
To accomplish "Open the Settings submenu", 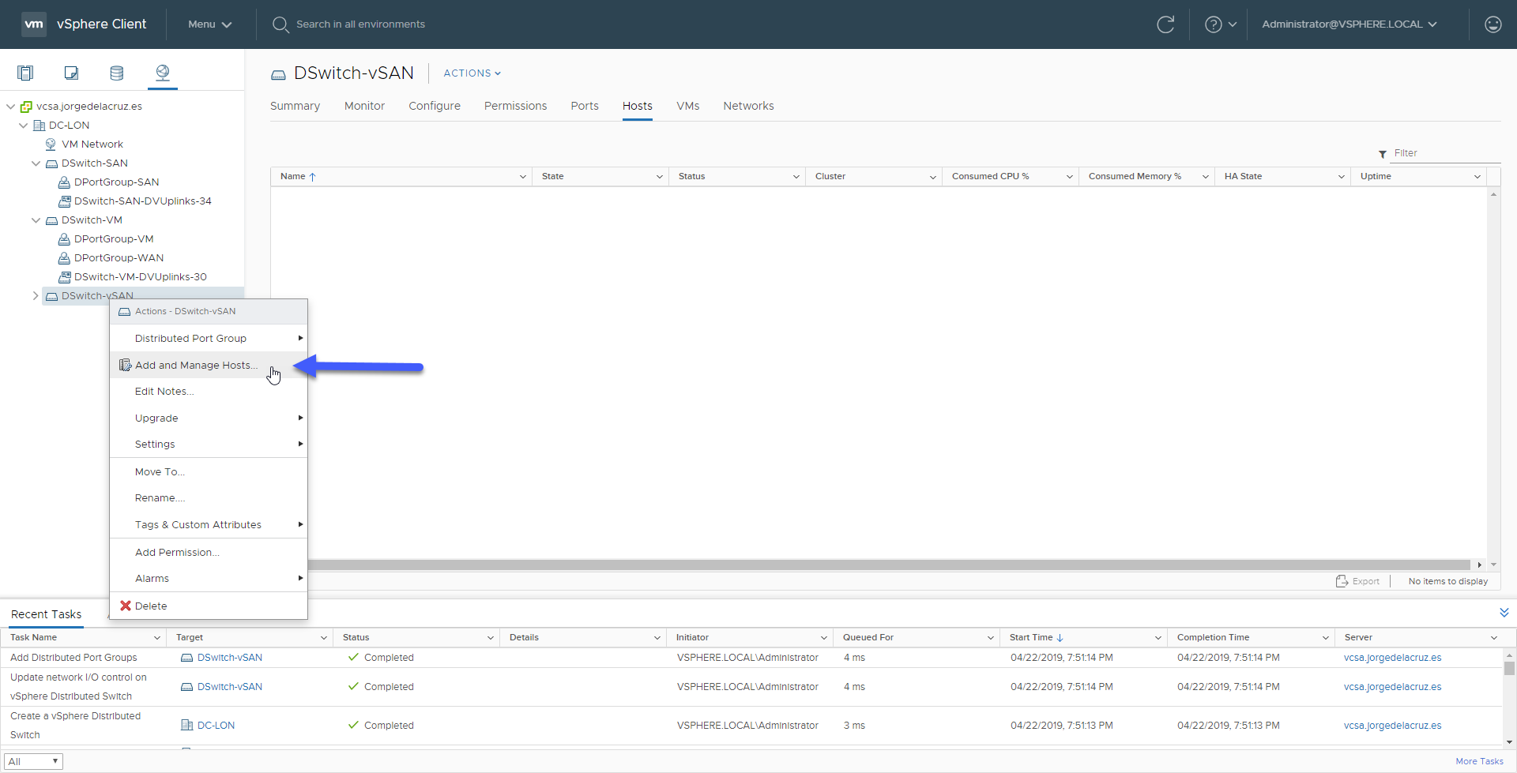I will (209, 445).
